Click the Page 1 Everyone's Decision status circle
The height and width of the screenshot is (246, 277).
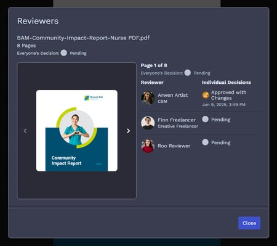click(187, 73)
